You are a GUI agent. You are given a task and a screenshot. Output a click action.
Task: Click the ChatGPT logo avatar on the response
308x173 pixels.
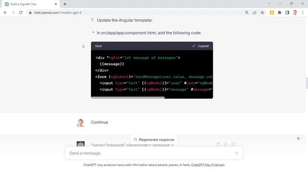(x=80, y=144)
